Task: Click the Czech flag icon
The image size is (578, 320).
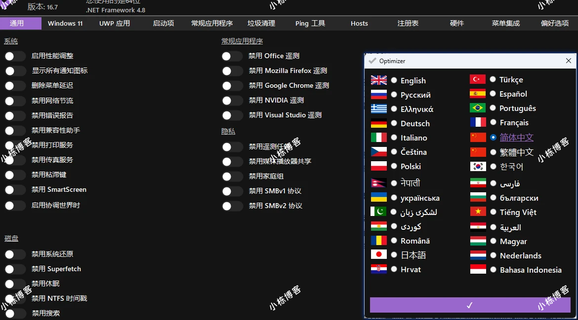Action: click(x=378, y=152)
